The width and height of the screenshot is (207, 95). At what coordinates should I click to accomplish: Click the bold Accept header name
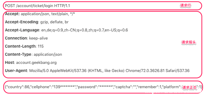click(x=12, y=14)
